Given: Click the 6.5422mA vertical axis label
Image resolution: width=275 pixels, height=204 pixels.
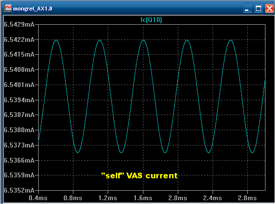Looking at the screenshot, I should point(19,40).
